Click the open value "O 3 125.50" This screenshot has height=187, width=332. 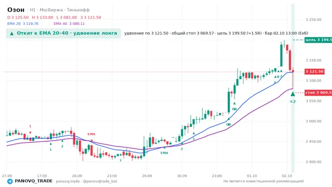(x=18, y=17)
